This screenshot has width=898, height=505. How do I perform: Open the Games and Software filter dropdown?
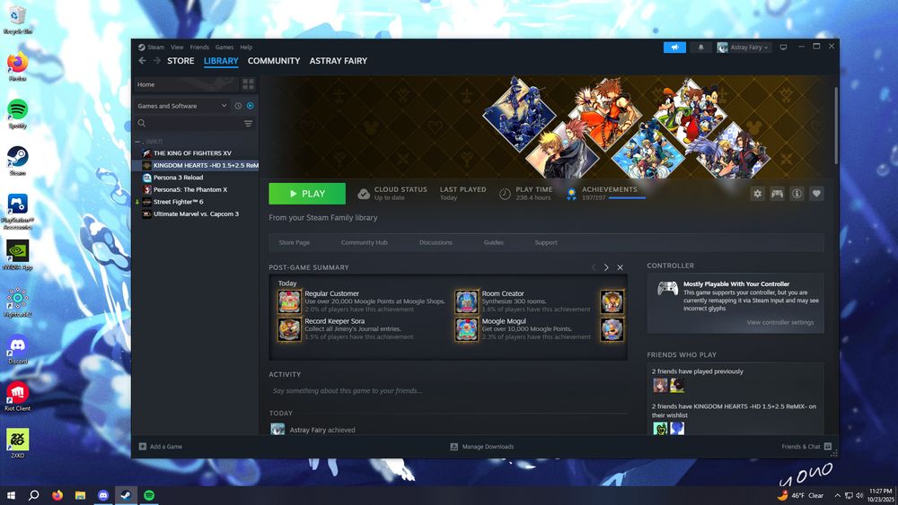tap(182, 106)
